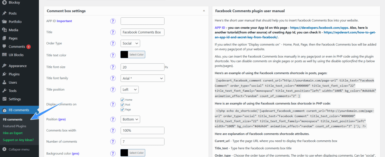Screen dimensions: 385x157
Task: Click the Appearance paintbrush icon
Action: (x=4, y=66)
